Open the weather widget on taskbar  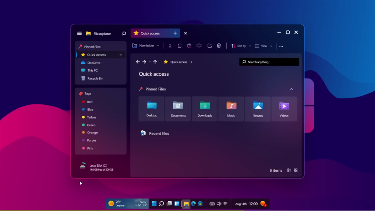(127, 204)
